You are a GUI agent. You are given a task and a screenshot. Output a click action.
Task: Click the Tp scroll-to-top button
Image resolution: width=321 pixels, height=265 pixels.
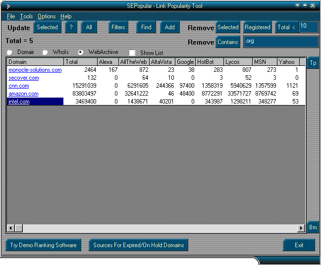[313, 63]
